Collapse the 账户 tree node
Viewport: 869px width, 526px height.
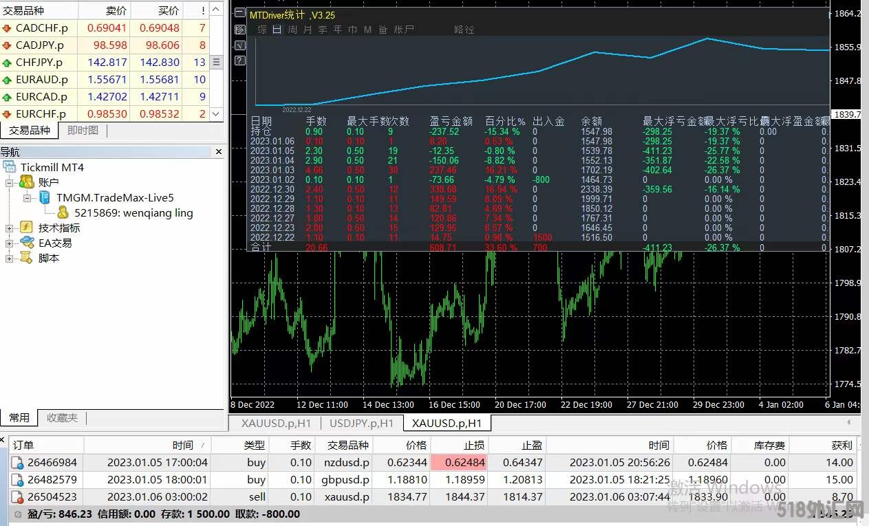click(x=10, y=182)
